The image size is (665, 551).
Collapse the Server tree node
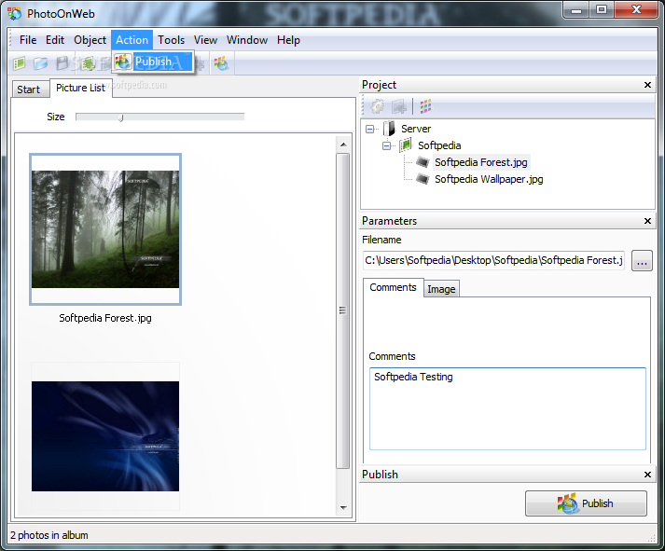[x=370, y=129]
